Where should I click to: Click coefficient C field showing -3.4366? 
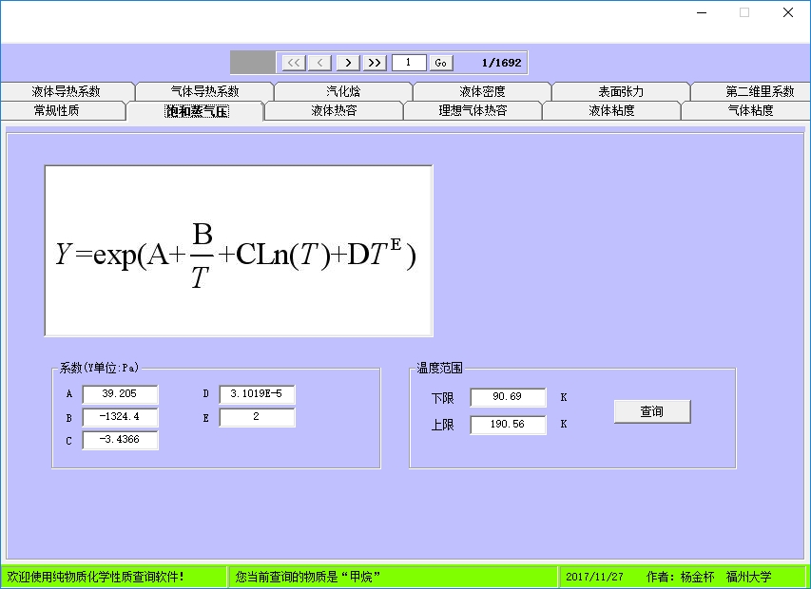(121, 440)
